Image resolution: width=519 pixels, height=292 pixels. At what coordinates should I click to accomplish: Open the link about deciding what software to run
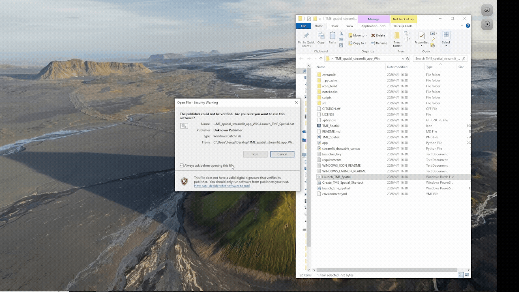click(222, 185)
